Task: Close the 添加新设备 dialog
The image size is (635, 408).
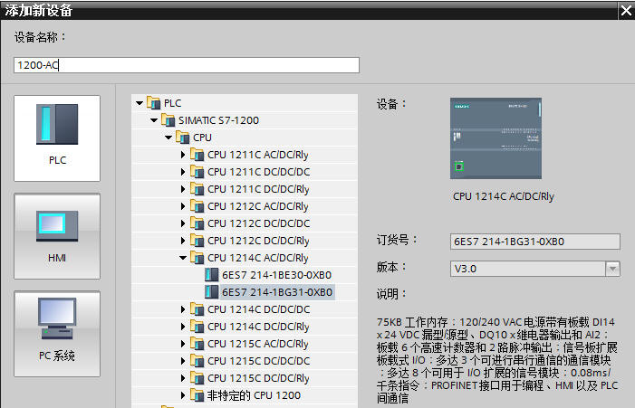Action: point(626,10)
